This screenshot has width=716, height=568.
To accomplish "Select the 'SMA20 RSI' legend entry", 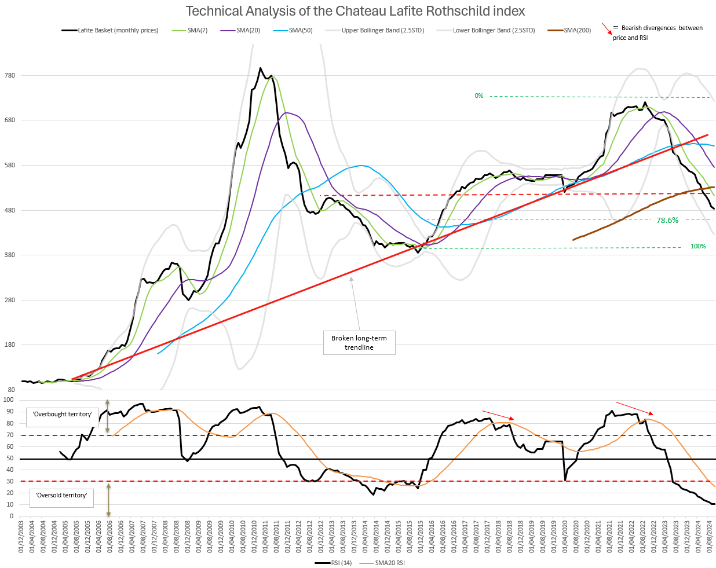I will [382, 562].
